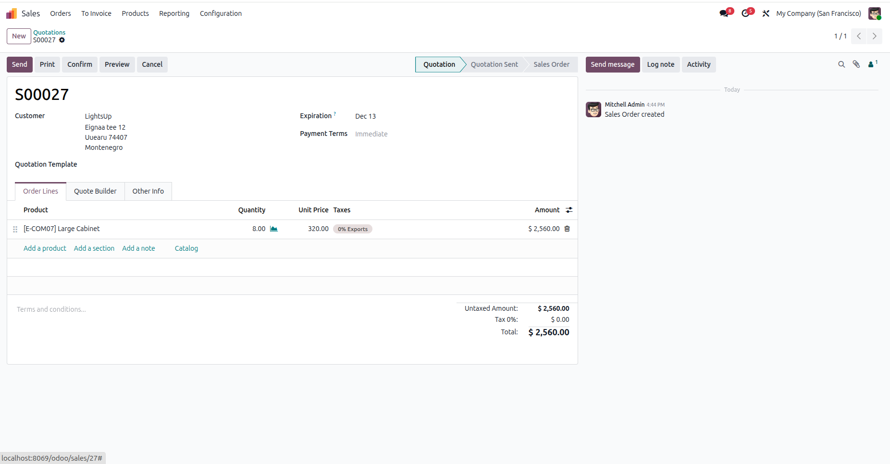Click the forecast chart icon beside quantity

click(274, 229)
